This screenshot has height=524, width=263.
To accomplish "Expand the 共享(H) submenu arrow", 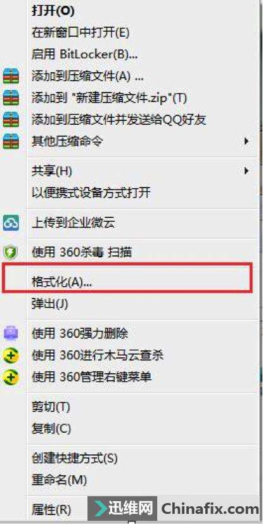I will click(x=247, y=171).
